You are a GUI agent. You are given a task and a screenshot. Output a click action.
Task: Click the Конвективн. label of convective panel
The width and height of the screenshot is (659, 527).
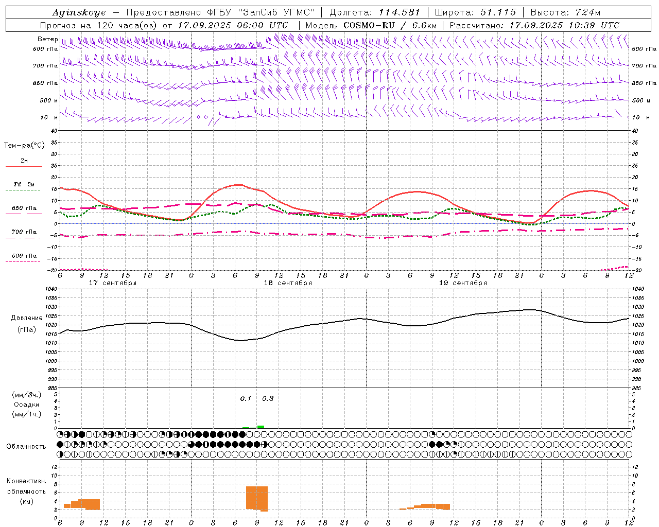tap(27, 481)
